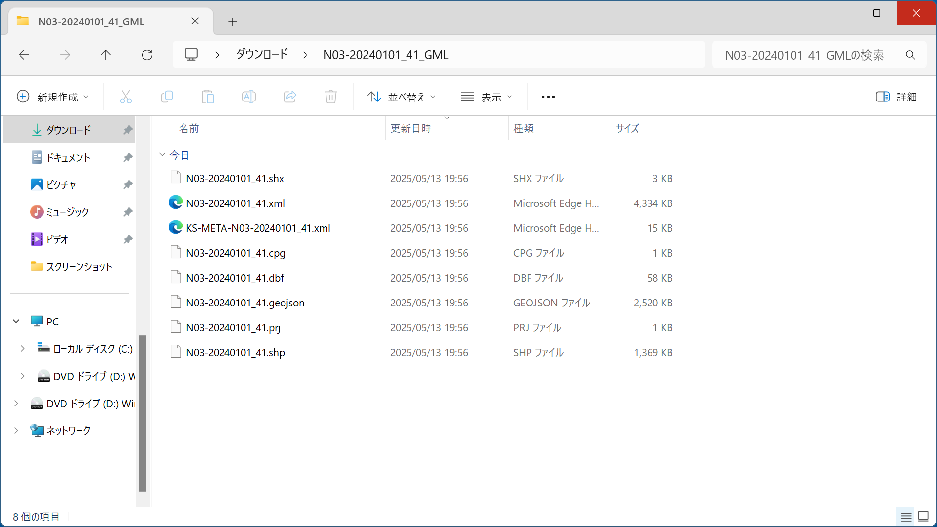Switch to large icons view in status bar
This screenshot has height=527, width=937.
point(923,516)
